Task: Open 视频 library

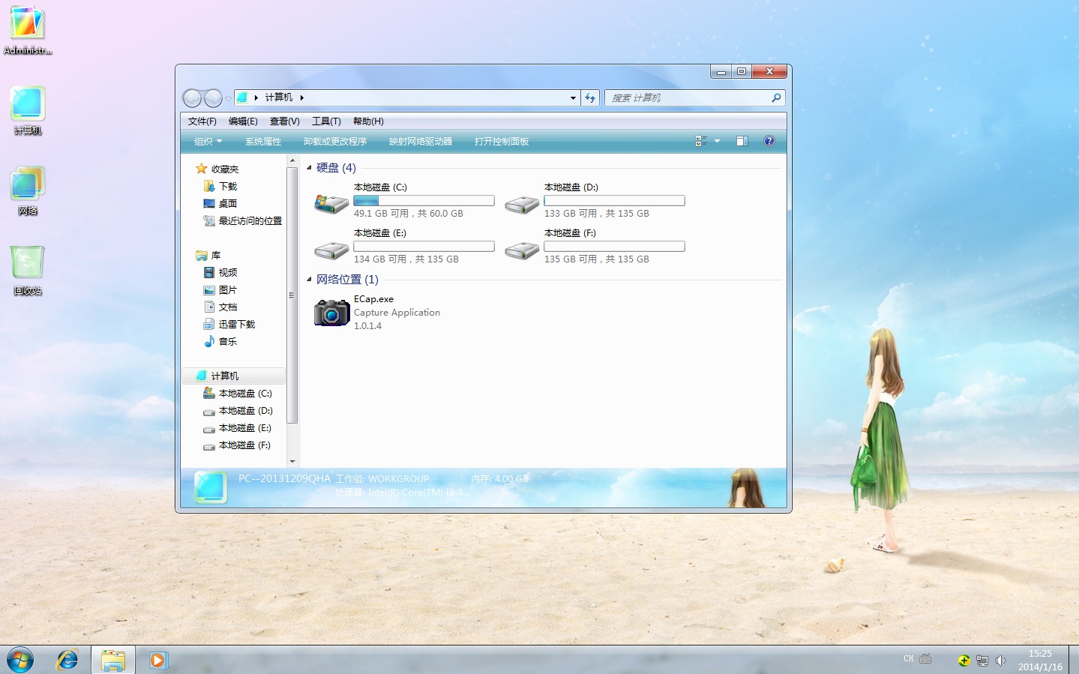Action: (x=220, y=272)
